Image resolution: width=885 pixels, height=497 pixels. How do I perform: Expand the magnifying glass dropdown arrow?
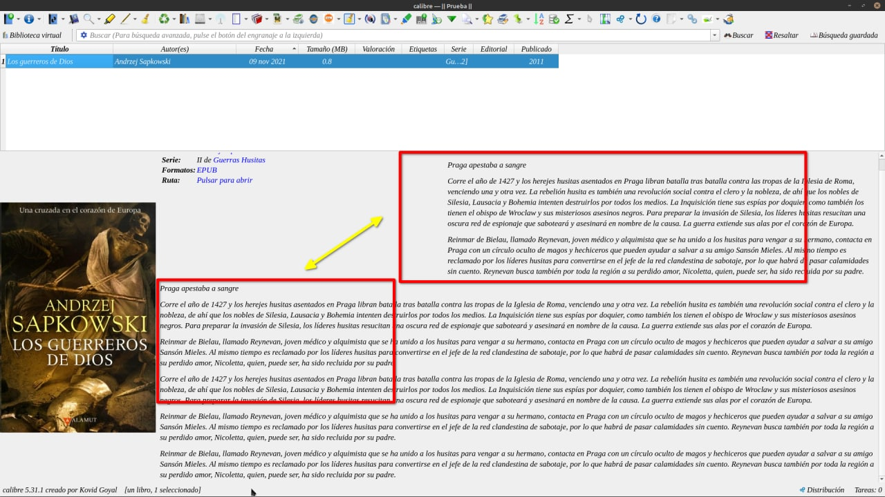pyautogui.click(x=98, y=19)
